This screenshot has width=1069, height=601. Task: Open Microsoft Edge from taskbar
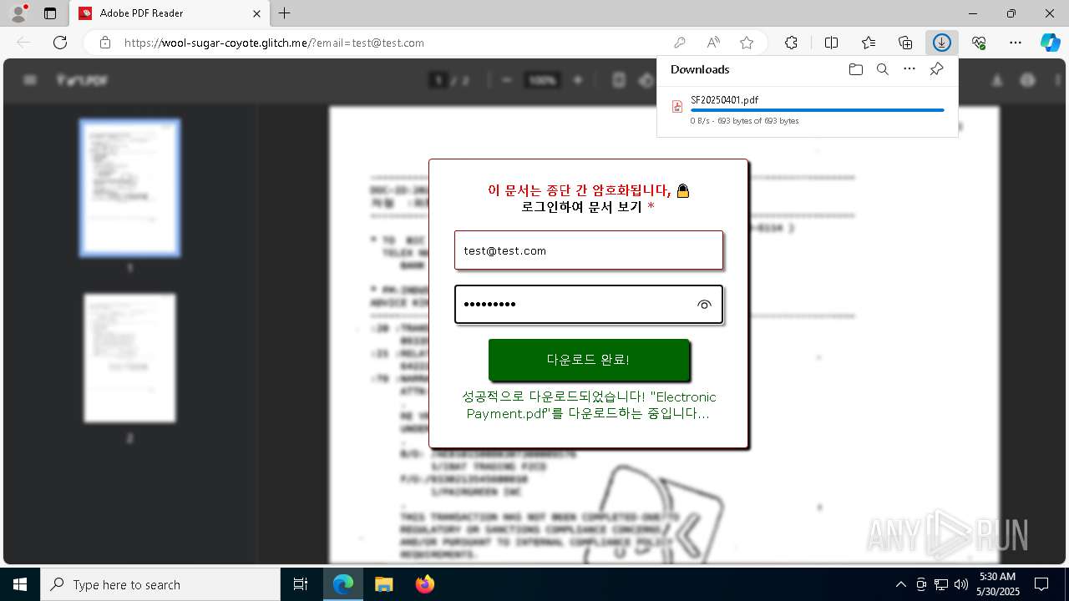(343, 584)
